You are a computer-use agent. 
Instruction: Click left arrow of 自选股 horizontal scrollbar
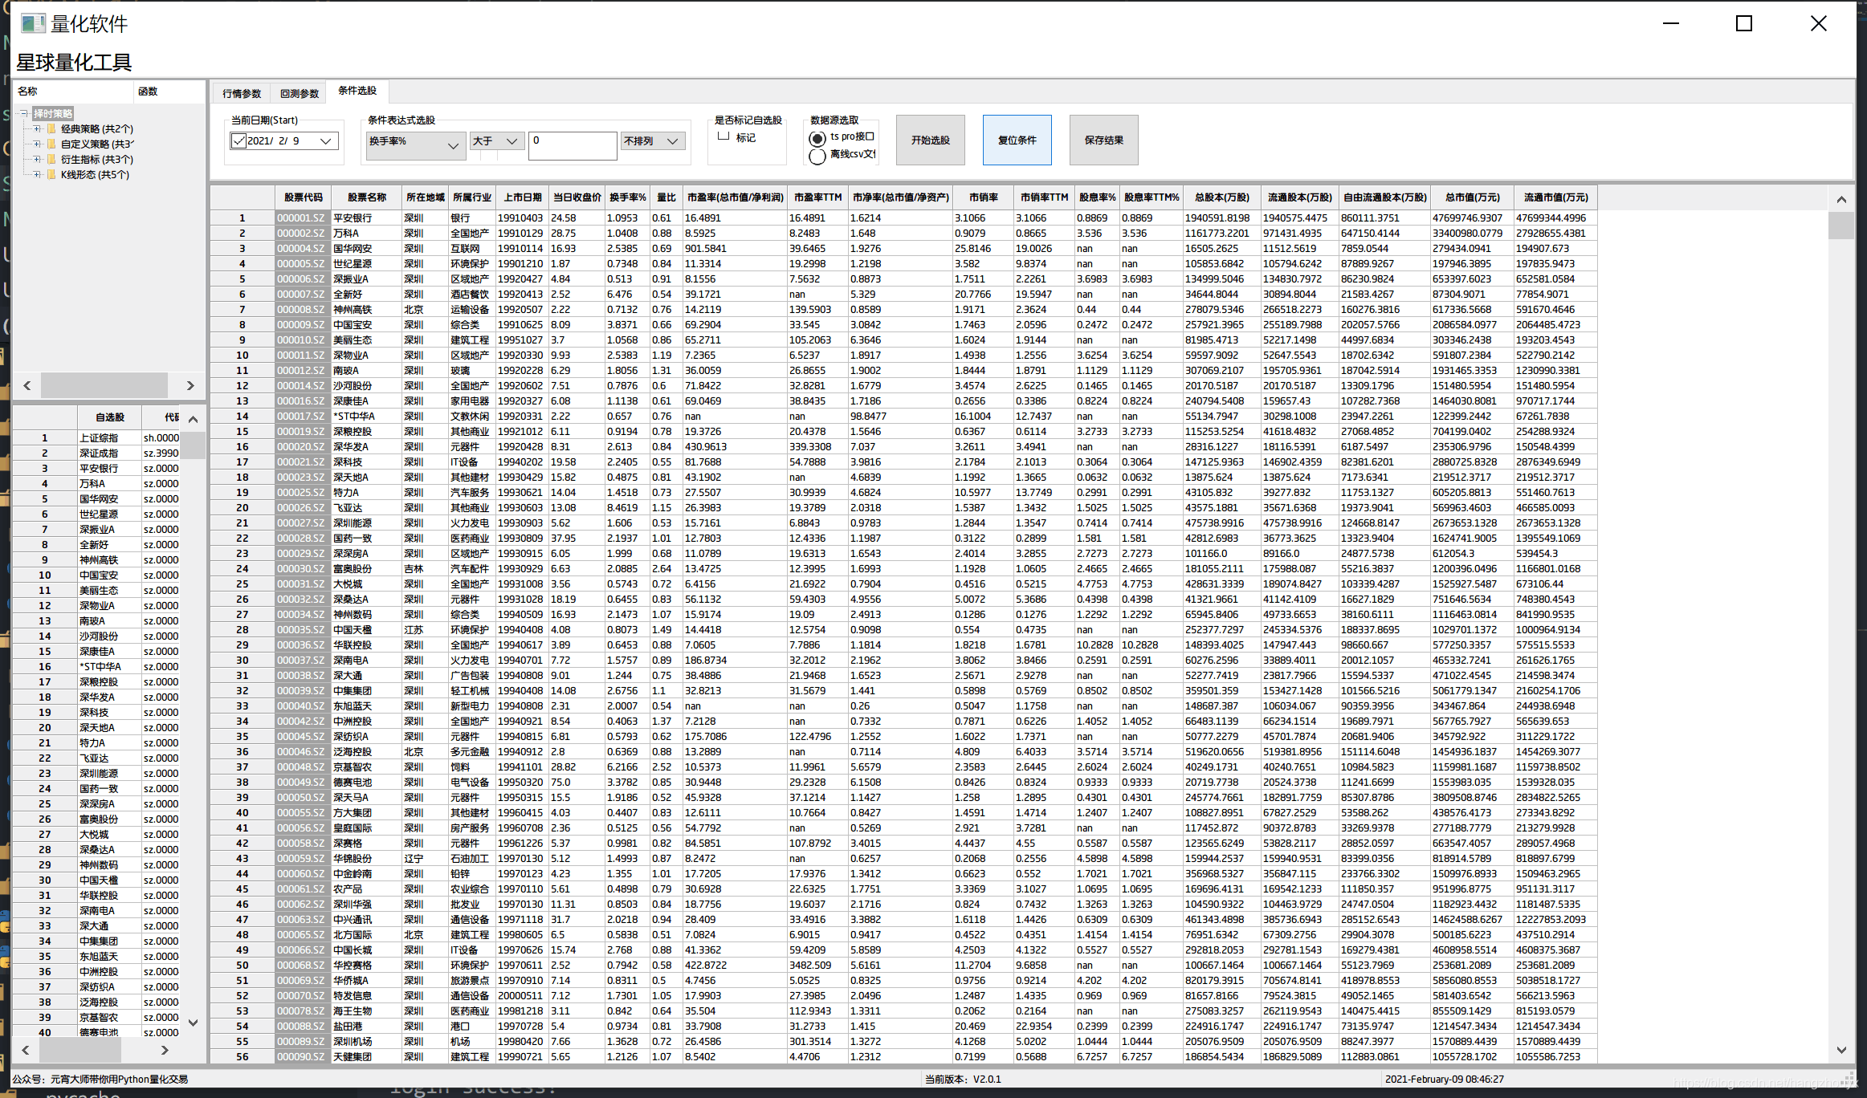26,1050
